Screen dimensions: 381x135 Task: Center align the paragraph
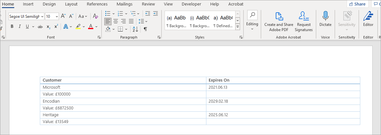coord(116,21)
